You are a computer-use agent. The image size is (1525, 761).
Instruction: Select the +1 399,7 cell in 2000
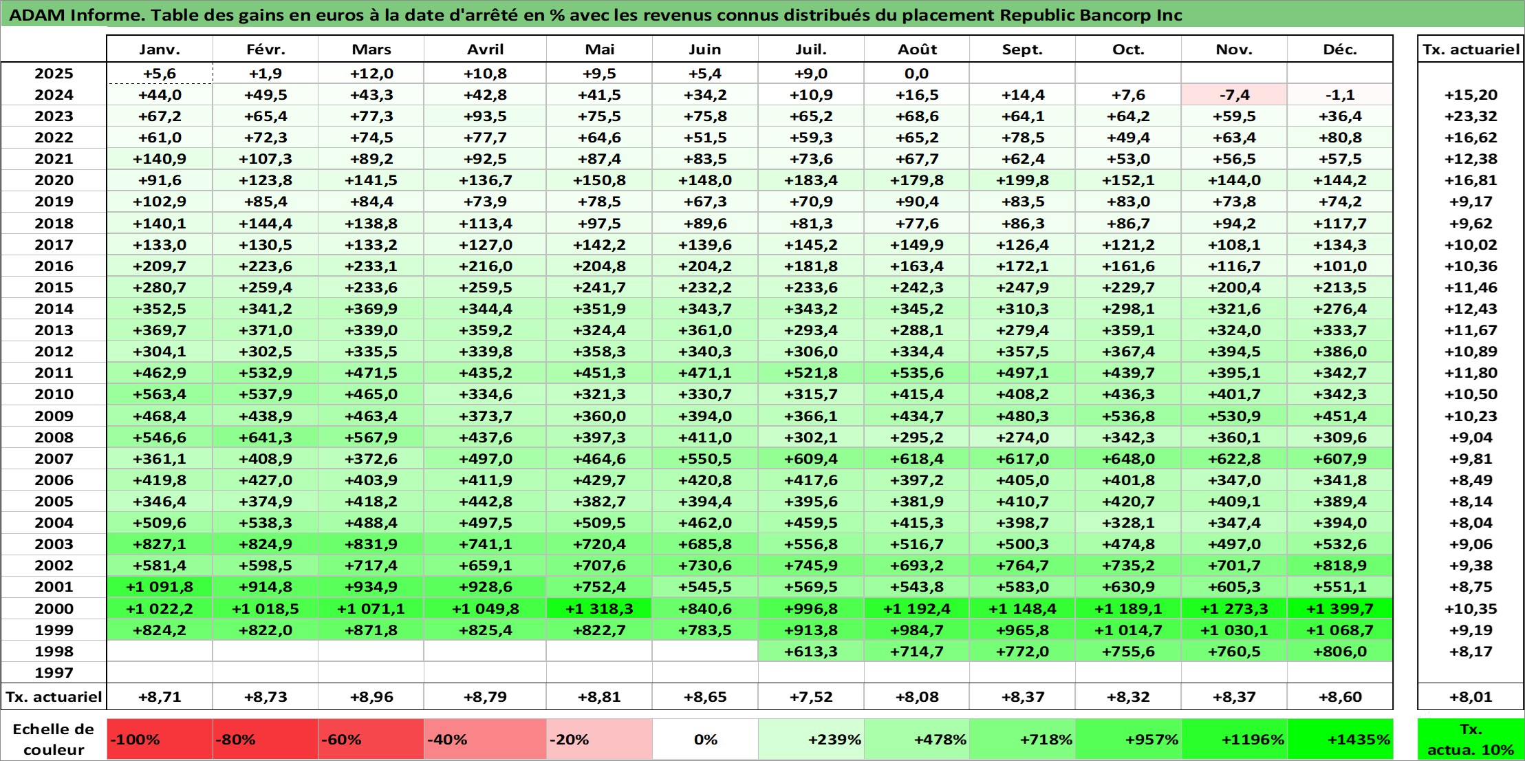click(x=1340, y=609)
